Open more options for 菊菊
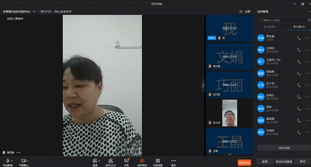 (x=307, y=108)
